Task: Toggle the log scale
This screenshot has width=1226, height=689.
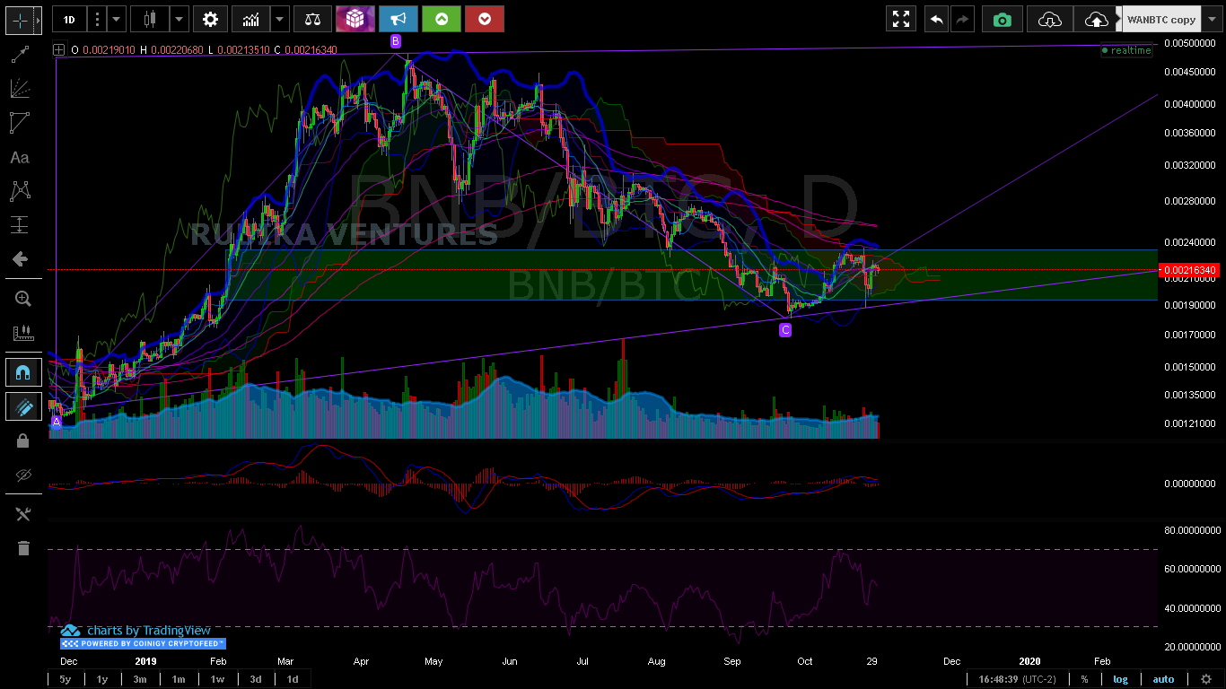Action: (1120, 679)
